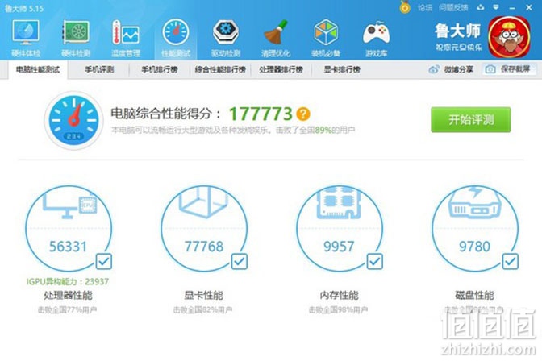This screenshot has width=542, height=361.
Task: Select 性能测试 performance test icon
Action: [x=176, y=39]
